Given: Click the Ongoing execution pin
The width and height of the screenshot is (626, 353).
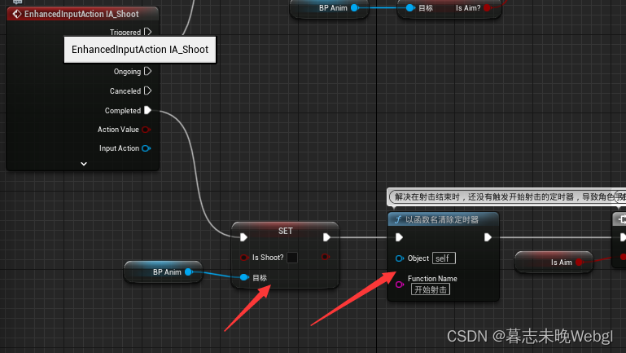Looking at the screenshot, I should 147,71.
